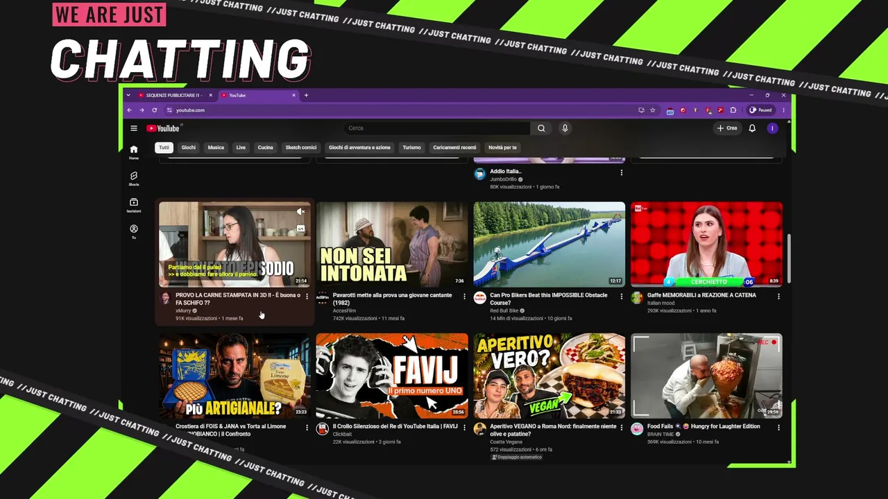The width and height of the screenshot is (888, 499).
Task: Click the Paused profile chip
Action: 760,110
